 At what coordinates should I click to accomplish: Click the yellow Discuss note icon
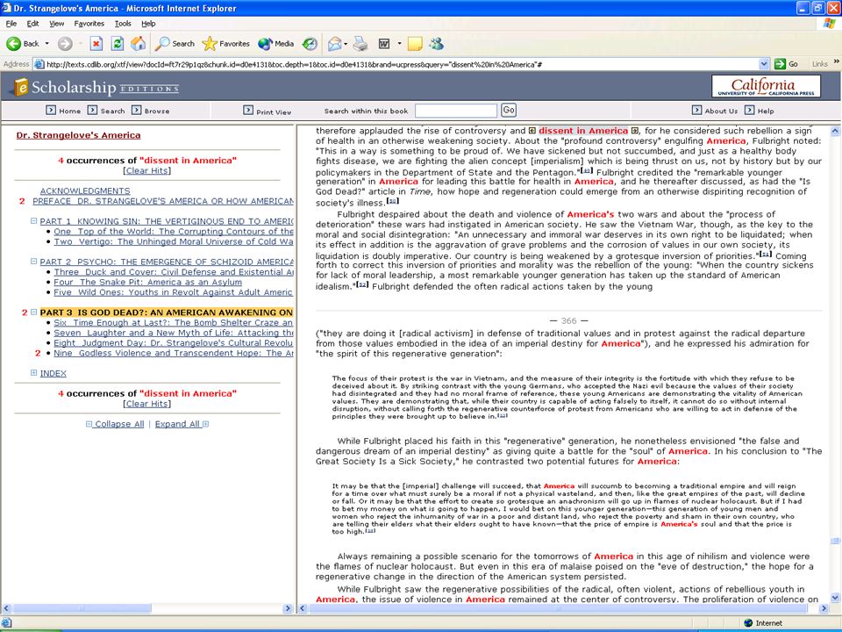point(415,44)
